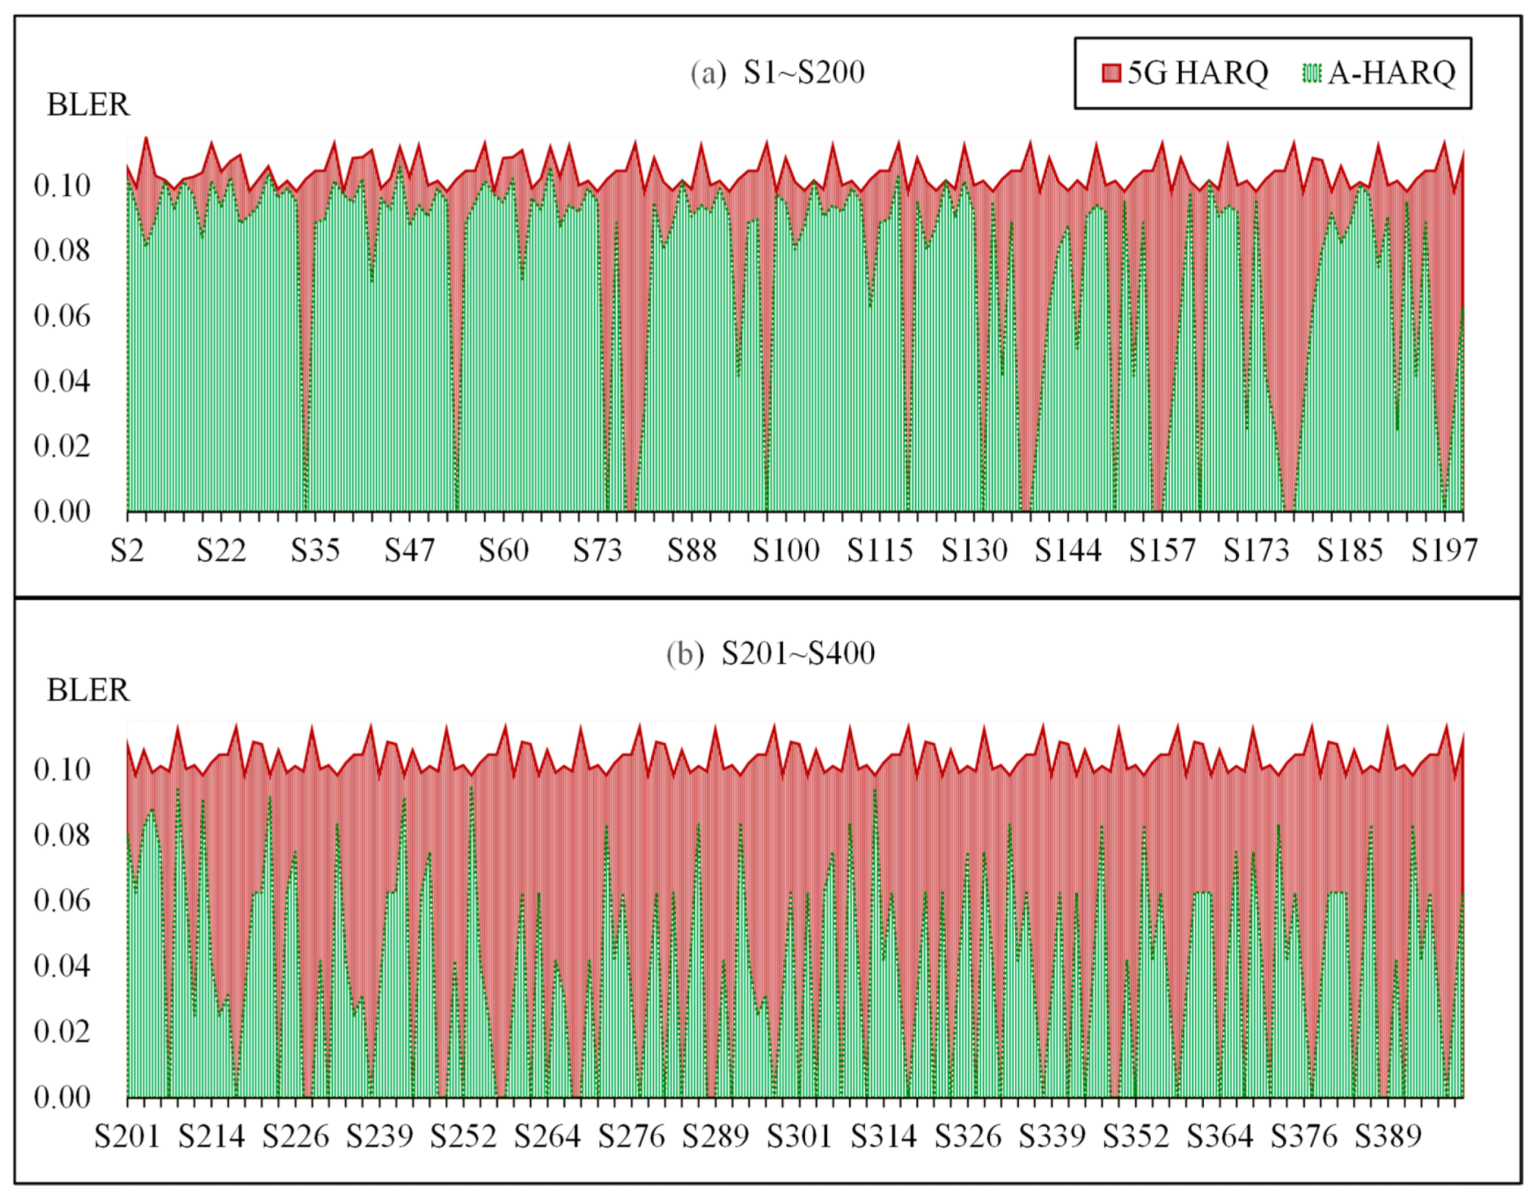Image resolution: width=1536 pixels, height=1200 pixels.
Task: Click the green A-HARQ legend swatch
Action: pyautogui.click(x=1313, y=72)
